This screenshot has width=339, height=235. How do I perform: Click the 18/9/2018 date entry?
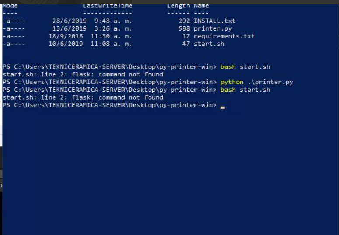pyautogui.click(x=66, y=36)
